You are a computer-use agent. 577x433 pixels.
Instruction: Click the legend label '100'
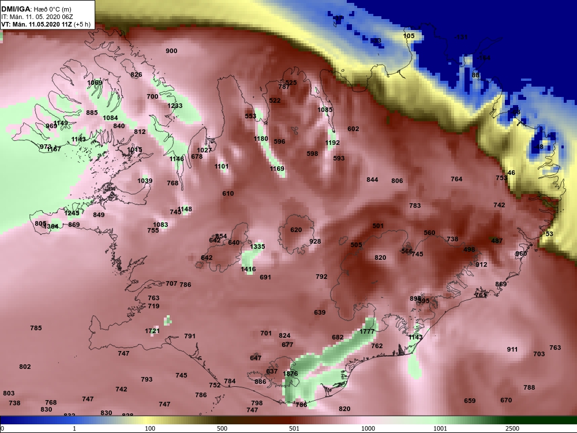pyautogui.click(x=150, y=428)
